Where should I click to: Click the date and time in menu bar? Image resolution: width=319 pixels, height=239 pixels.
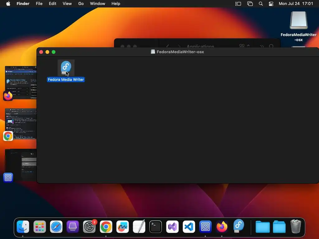296,4
